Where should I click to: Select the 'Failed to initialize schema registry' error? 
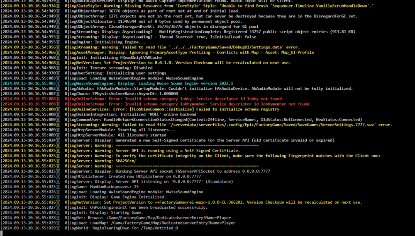140,109
